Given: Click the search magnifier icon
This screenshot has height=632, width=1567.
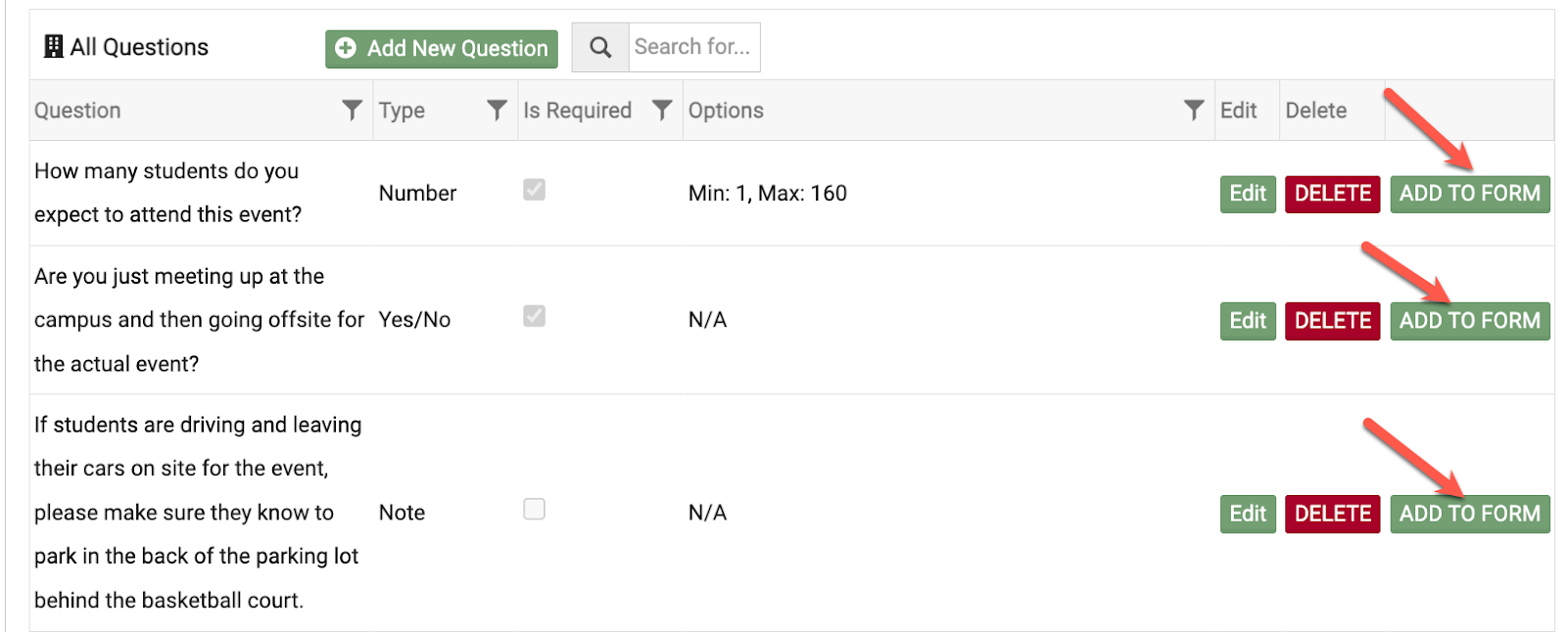Looking at the screenshot, I should tap(600, 48).
